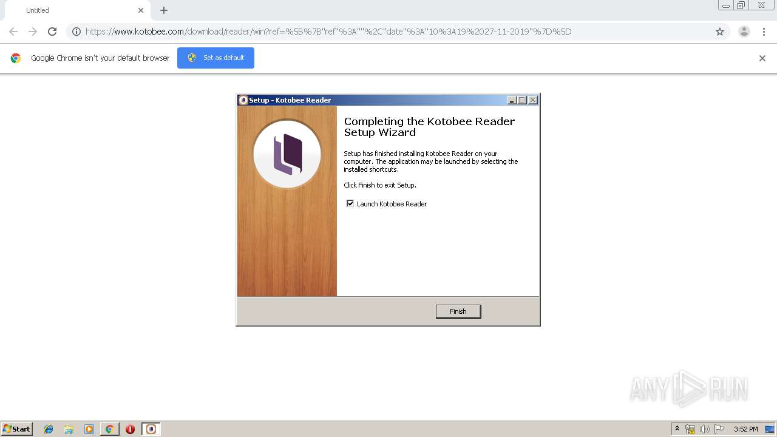Viewport: 777px width, 437px height.
Task: Restore down the Chrome browser window
Action: tap(741, 5)
